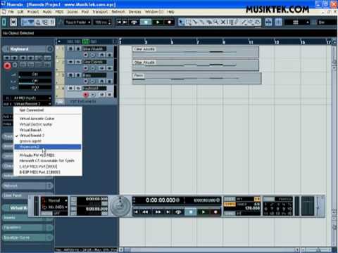Image resolution: width=338 pixels, height=253 pixels.
Task: Toggle Monitor button next to Inspector record enable
Action: point(15,65)
